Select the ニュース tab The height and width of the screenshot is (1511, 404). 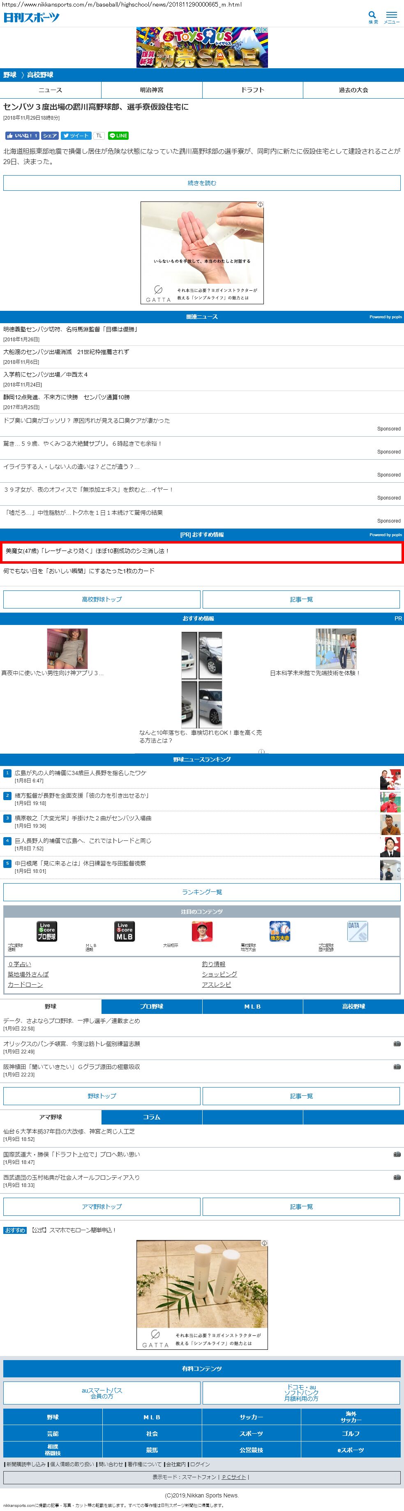51,90
